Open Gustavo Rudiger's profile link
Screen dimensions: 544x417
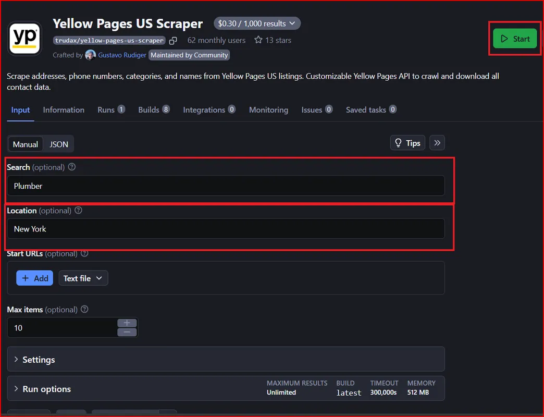[x=122, y=55]
